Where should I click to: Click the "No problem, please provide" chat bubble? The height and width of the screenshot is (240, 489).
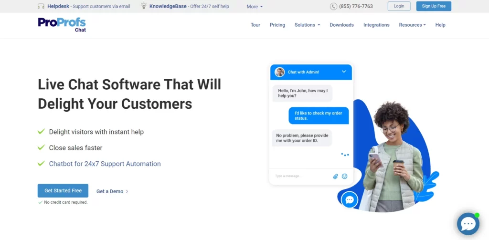(302, 138)
